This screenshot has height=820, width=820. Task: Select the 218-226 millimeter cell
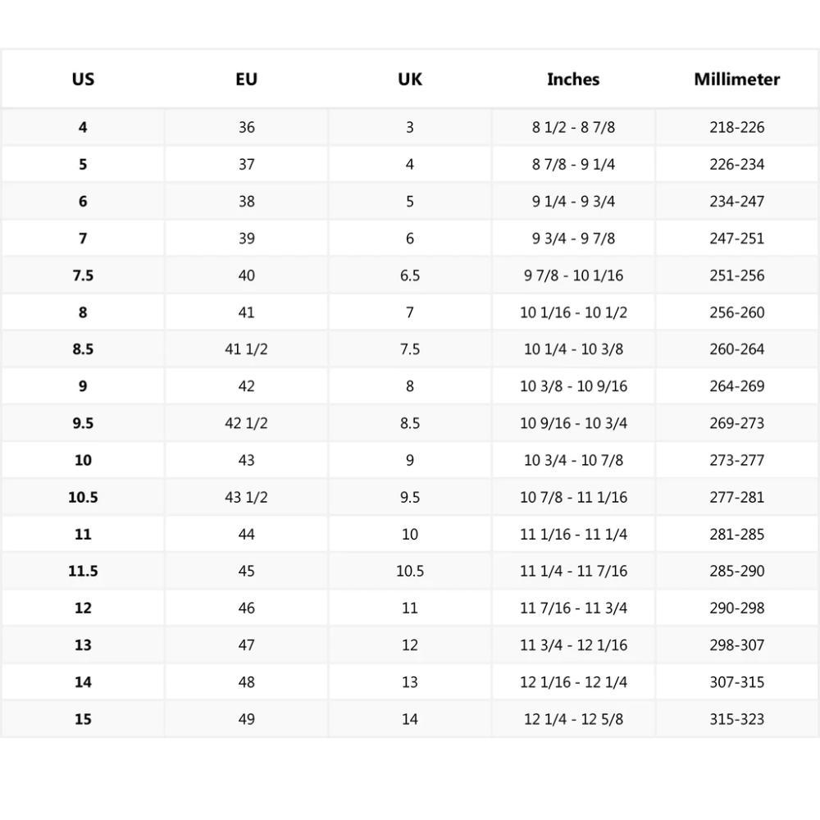(x=736, y=127)
